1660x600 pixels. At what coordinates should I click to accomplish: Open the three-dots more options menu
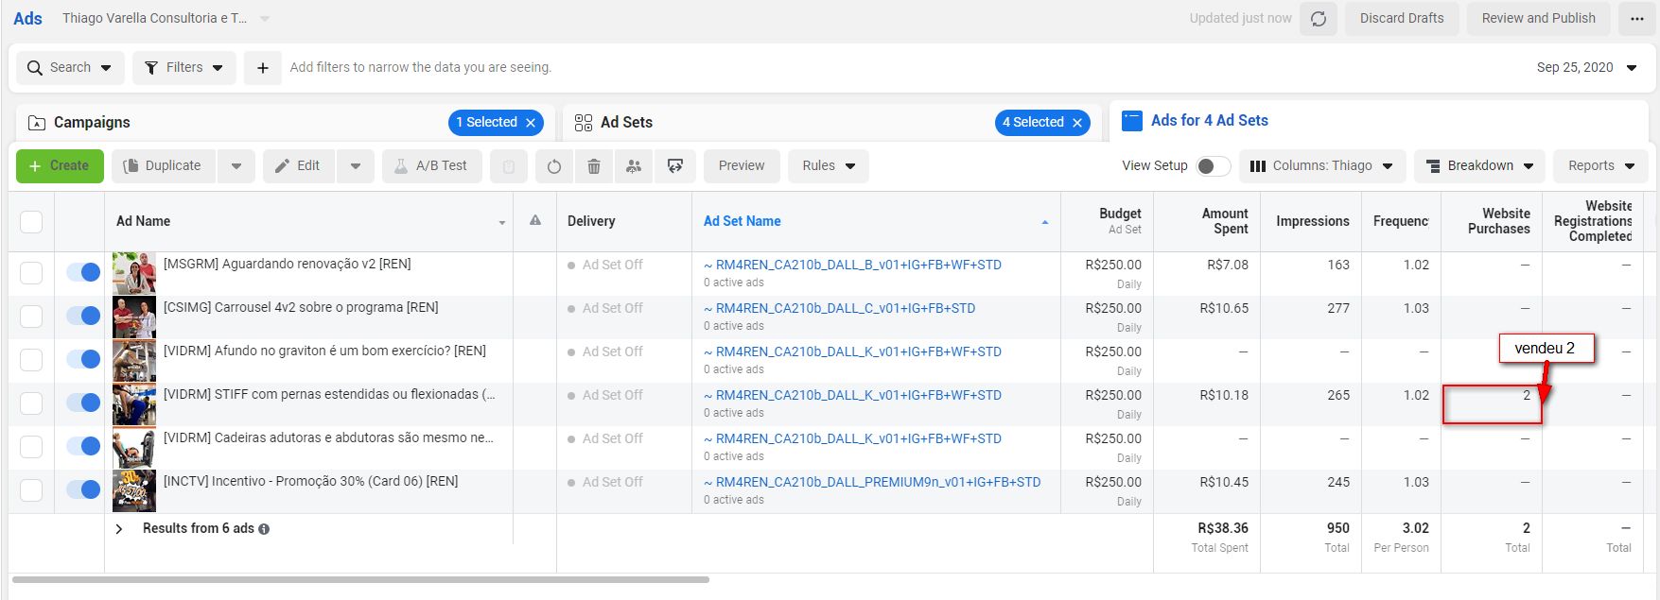pyautogui.click(x=1636, y=19)
